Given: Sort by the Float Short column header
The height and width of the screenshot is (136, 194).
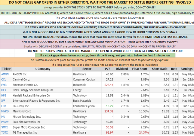Looking at the screenshot, I should [x=140, y=69].
